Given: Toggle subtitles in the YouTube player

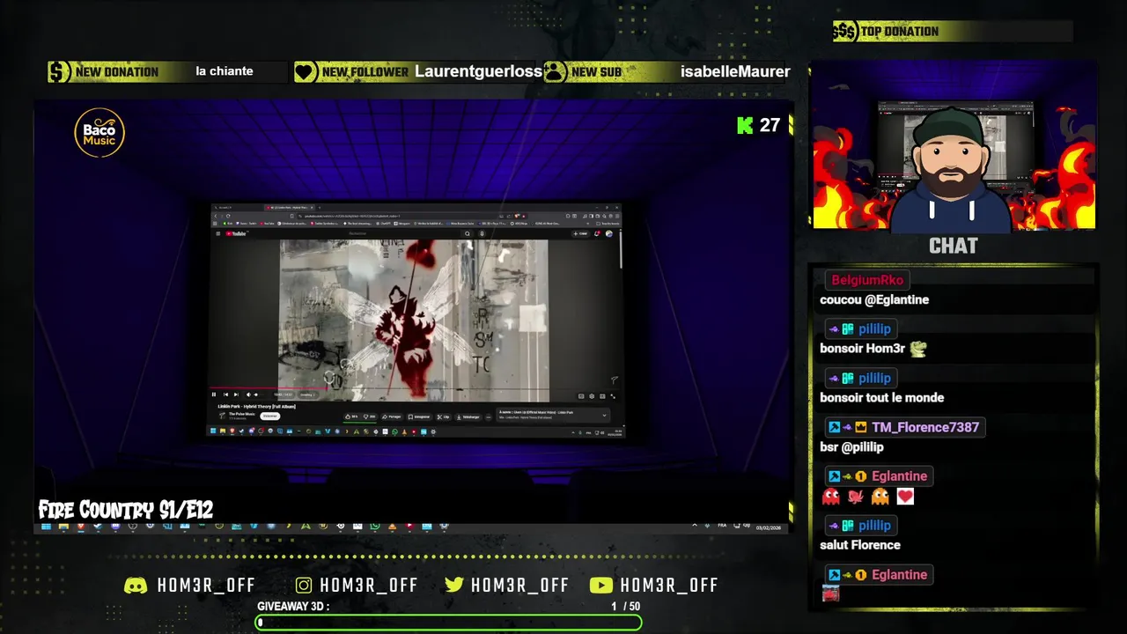Looking at the screenshot, I should click(x=581, y=396).
